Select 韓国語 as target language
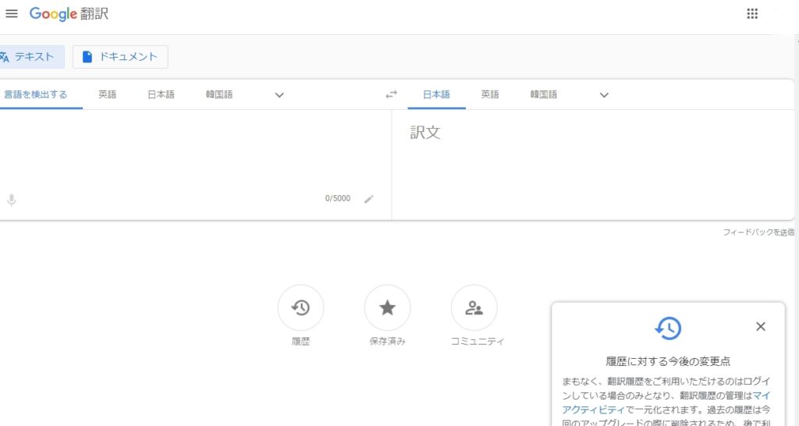The height and width of the screenshot is (426, 799). pos(543,94)
